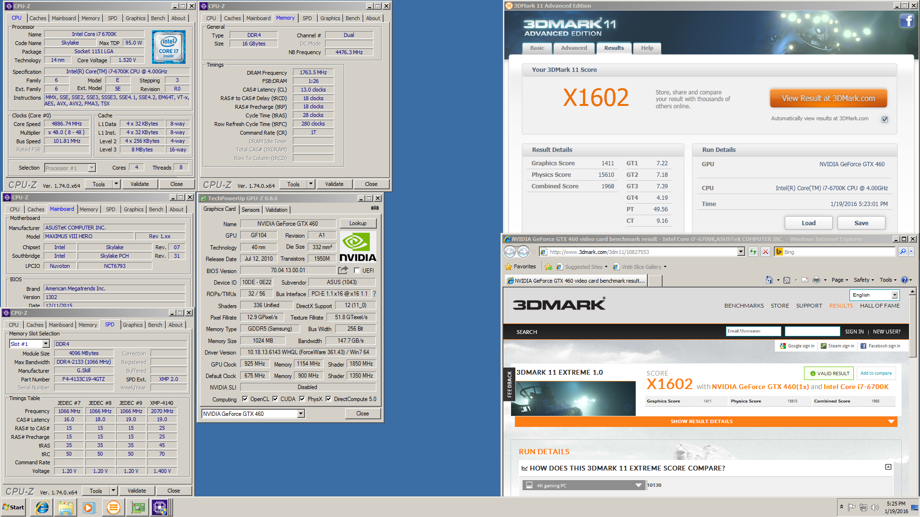Viewport: 920px width, 517px height.
Task: Click the Read Mail icon in IE
Action: [805, 280]
